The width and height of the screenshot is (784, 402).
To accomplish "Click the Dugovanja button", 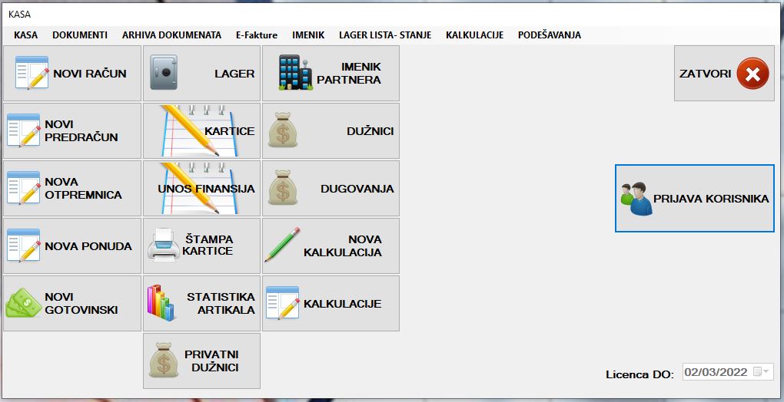I will click(331, 189).
